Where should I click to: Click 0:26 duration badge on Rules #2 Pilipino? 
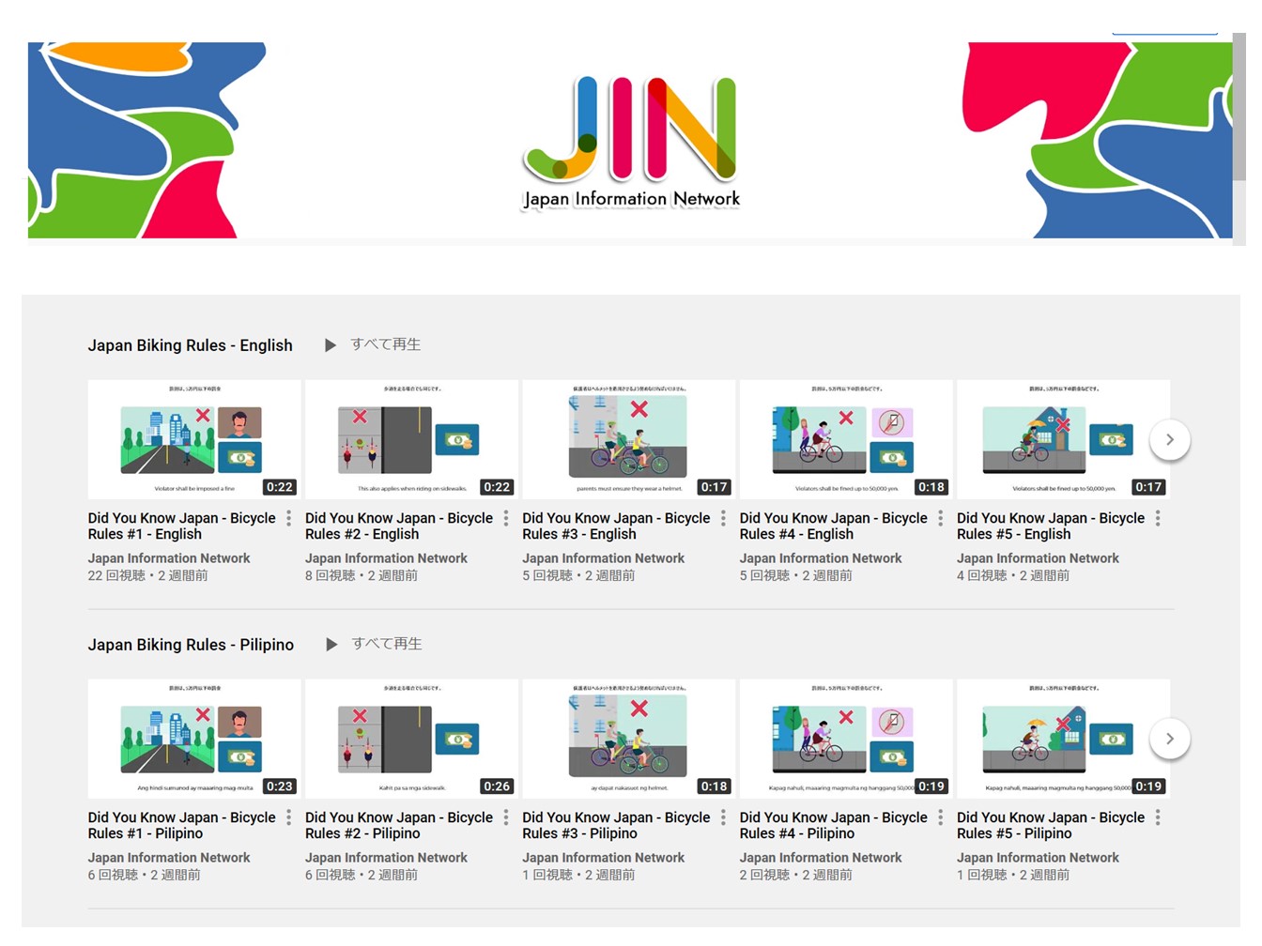pos(497,786)
